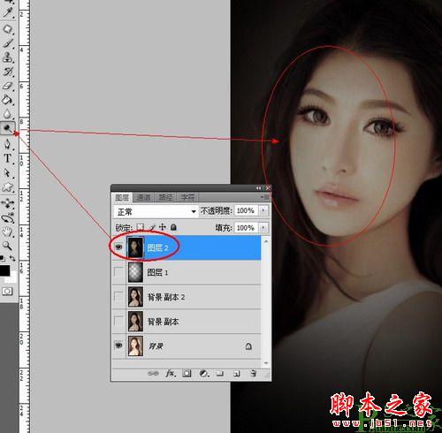This screenshot has width=442, height=433.
Task: Select the Hand tool
Action: coord(8,232)
